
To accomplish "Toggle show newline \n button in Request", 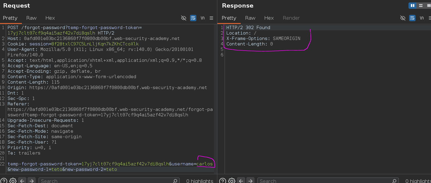I will pyautogui.click(x=202, y=18).
